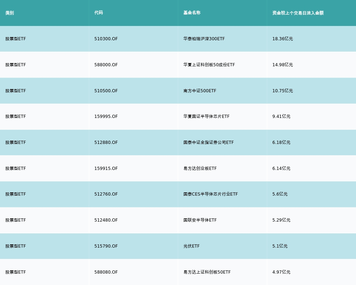Select 股票型ETF in the 512760.OF row
The width and height of the screenshot is (356, 285).
point(16,194)
